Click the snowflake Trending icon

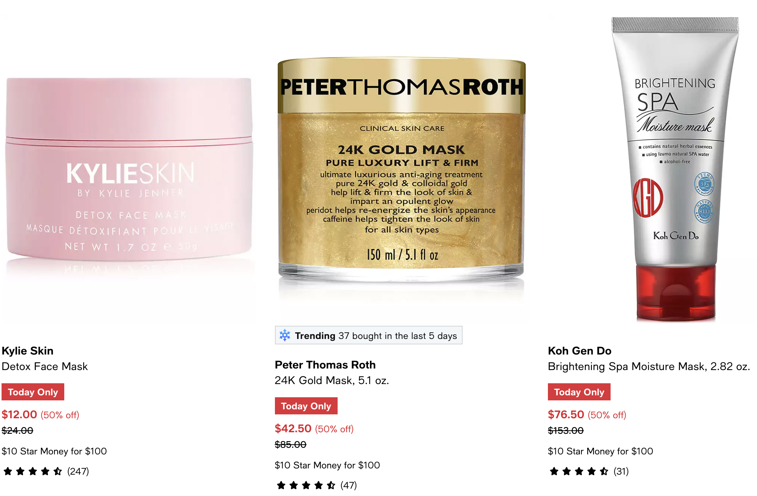(285, 335)
